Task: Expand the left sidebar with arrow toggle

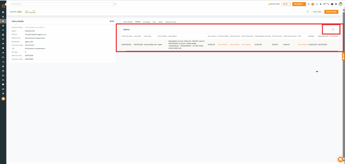Action: 6,4
